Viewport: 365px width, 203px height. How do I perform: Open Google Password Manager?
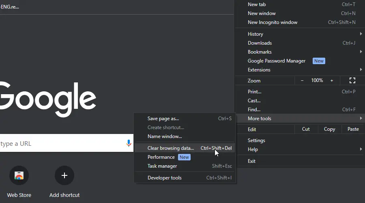click(x=300, y=61)
